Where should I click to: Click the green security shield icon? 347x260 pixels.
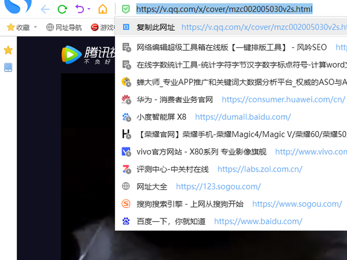[x=125, y=9]
